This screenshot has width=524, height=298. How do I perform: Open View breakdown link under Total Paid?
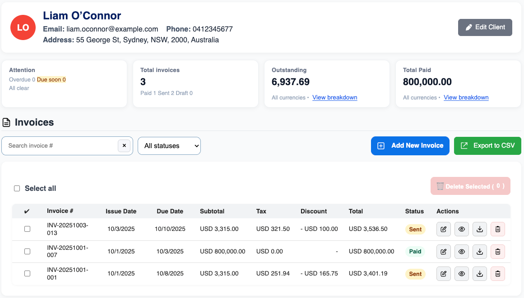[466, 98]
